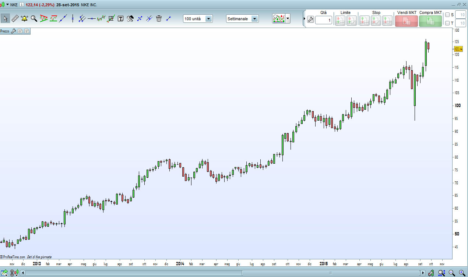This screenshot has width=468, height=277.
Task: Click the zoom out icon at bottom right
Action: [452, 273]
